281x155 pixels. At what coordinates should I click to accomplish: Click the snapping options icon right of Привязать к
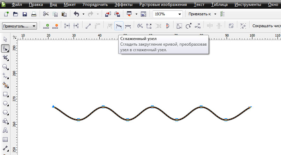tap(222, 14)
